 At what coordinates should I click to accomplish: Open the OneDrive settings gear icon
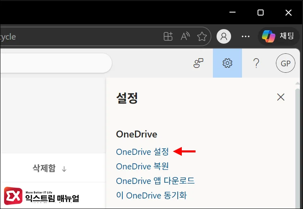227,63
